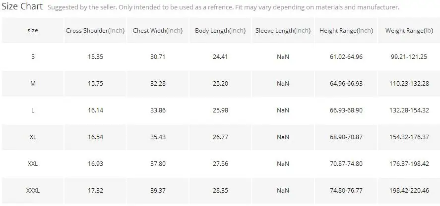
Task: Click the Sleeve Length(inch) column header
Action: pos(283,30)
